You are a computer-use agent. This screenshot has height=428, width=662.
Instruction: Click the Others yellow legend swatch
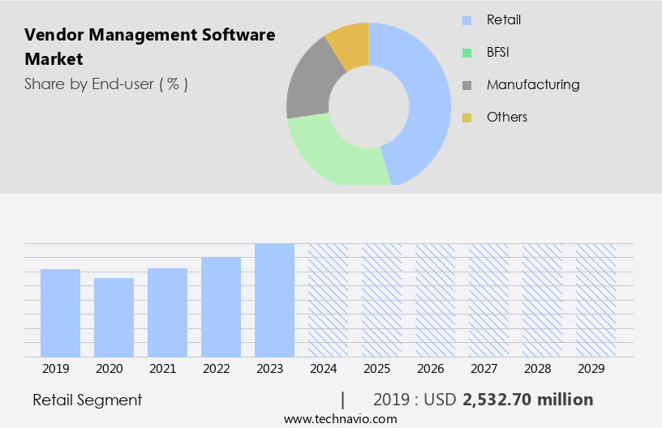[466, 118]
